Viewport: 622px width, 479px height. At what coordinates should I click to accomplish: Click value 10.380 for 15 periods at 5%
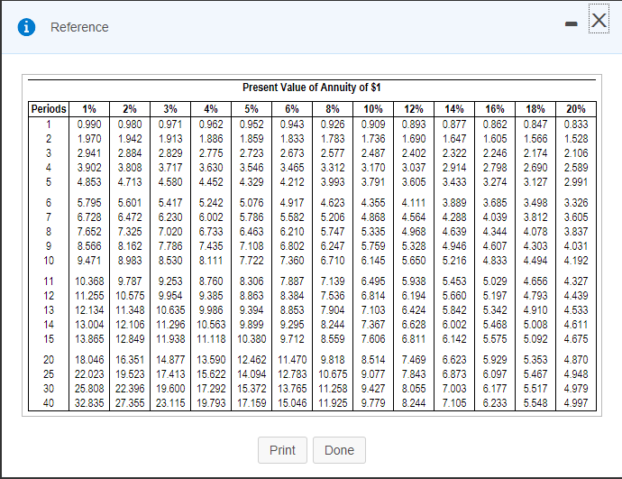click(252, 339)
